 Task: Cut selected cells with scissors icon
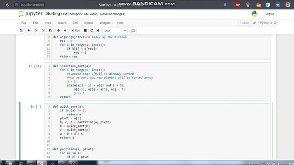coord(37,31)
